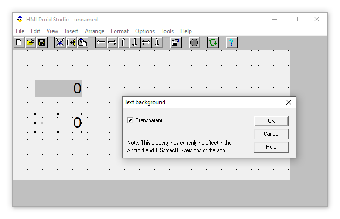
Task: Select the transparent numeric object with handles
Action: coord(59,123)
